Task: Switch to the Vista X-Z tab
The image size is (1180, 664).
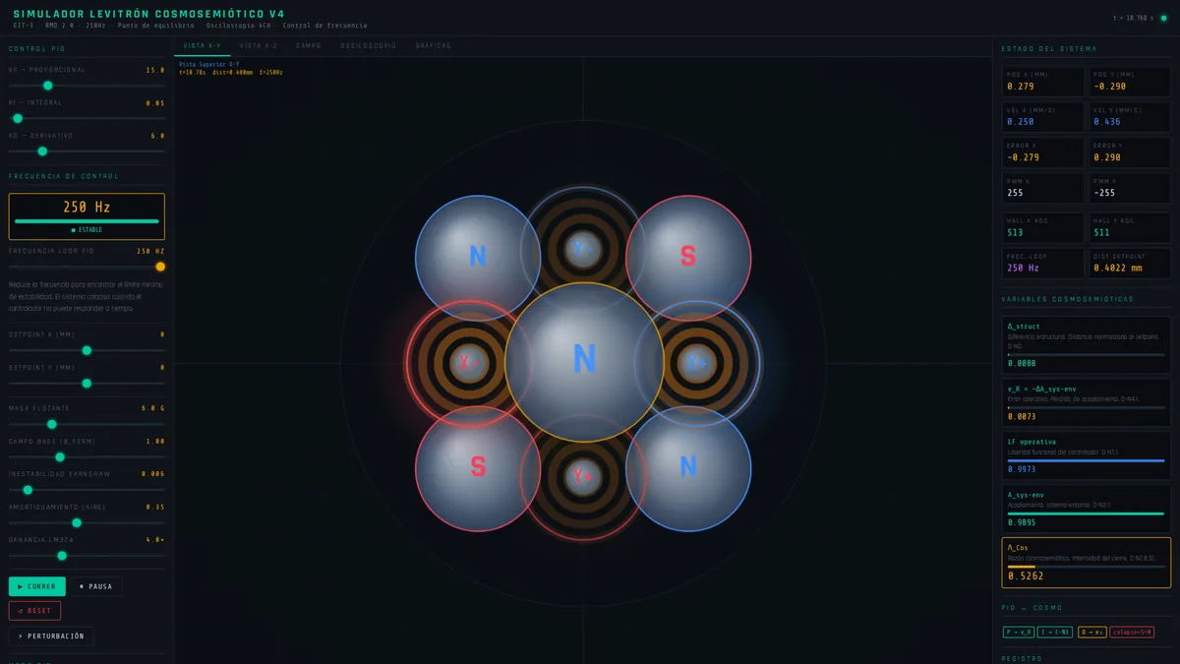Action: 259,45
